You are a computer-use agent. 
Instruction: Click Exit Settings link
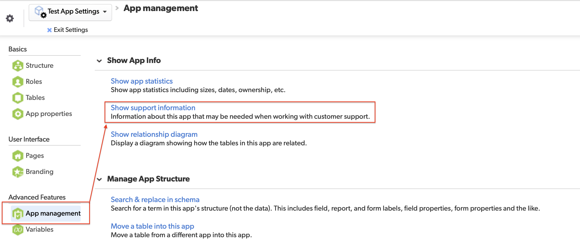[x=70, y=30]
